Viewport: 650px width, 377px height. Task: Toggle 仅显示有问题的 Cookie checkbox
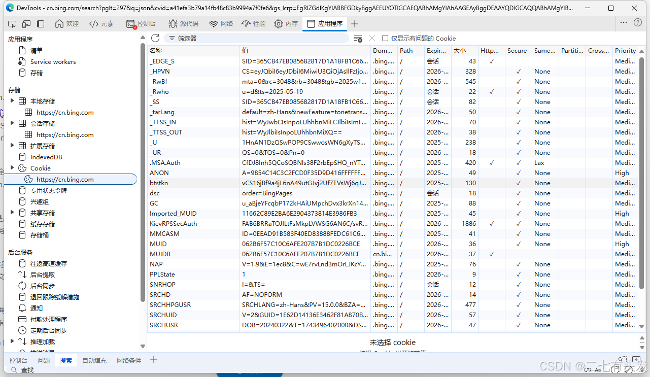(x=385, y=38)
